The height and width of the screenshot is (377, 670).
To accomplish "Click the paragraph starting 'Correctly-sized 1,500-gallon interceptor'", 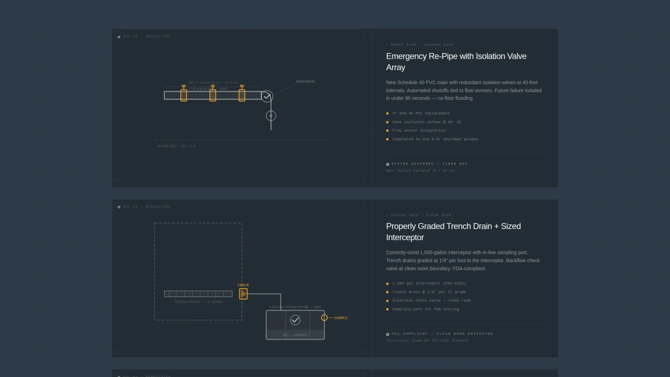I will (463, 260).
